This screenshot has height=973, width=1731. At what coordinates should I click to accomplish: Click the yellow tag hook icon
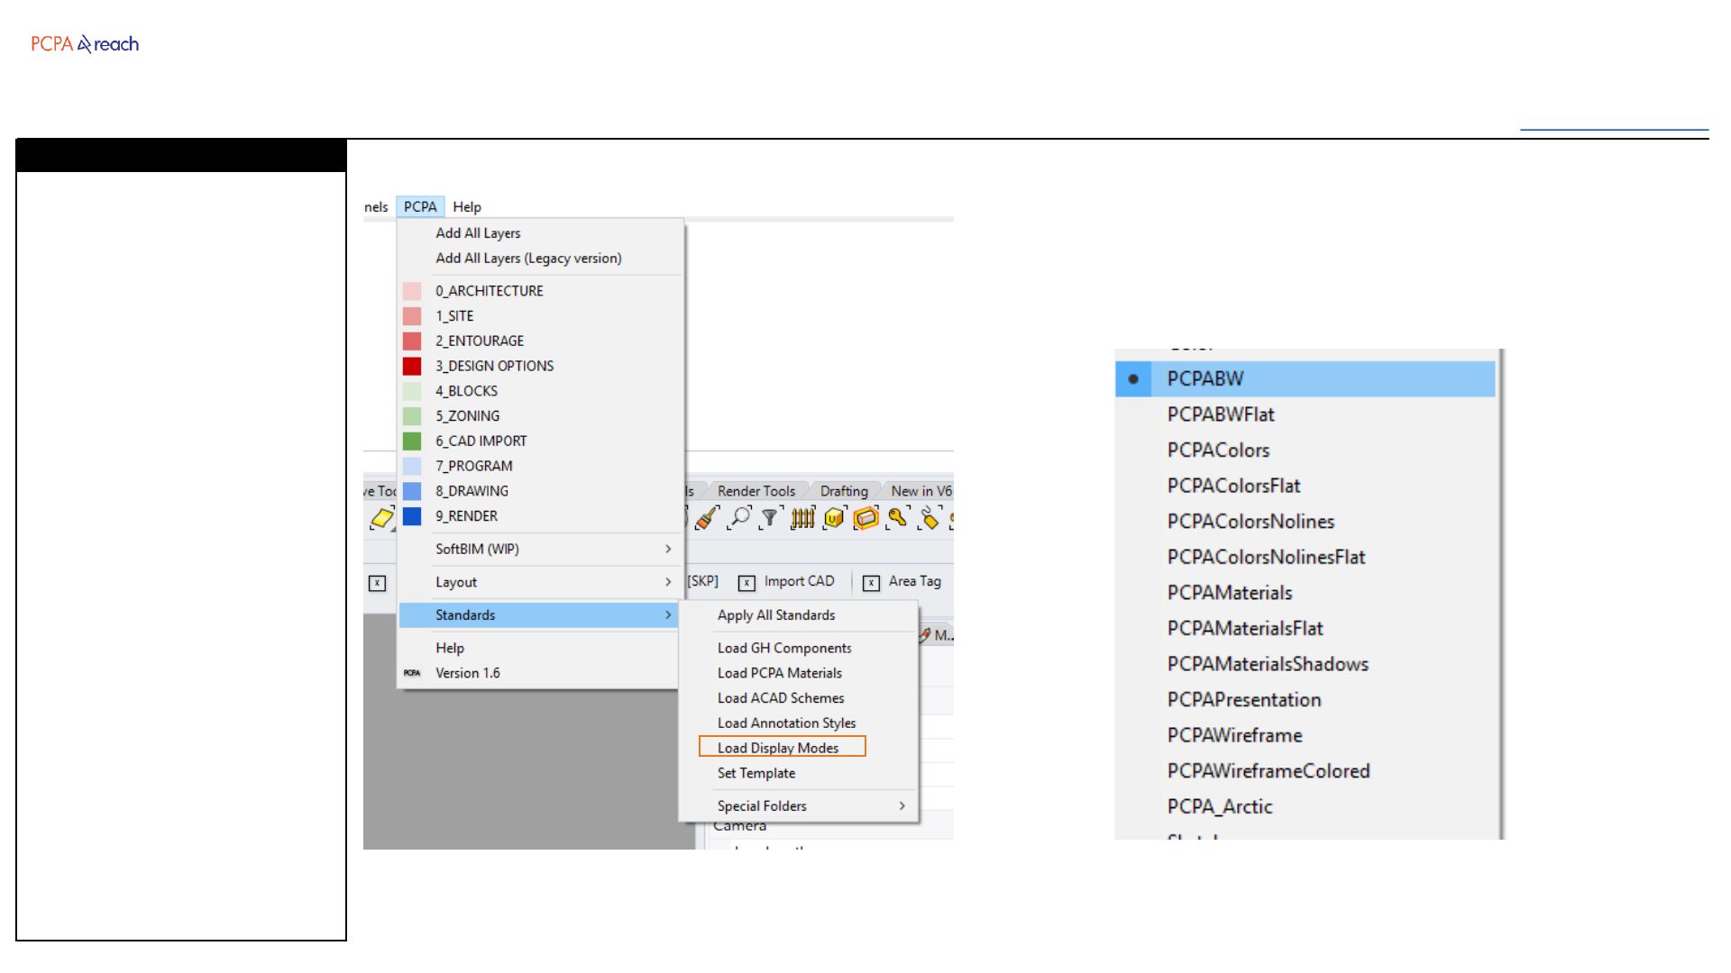click(929, 517)
